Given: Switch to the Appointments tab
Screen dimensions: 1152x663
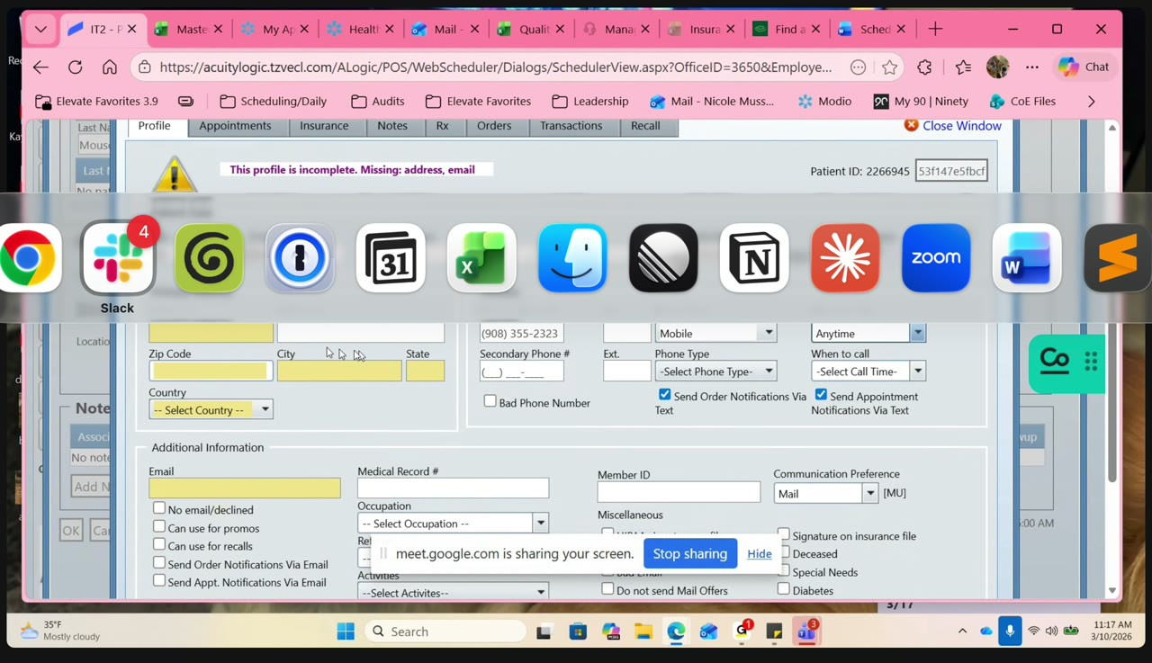Looking at the screenshot, I should (235, 126).
